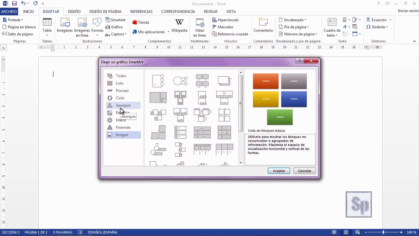Click Referencia cruzada

230,34
